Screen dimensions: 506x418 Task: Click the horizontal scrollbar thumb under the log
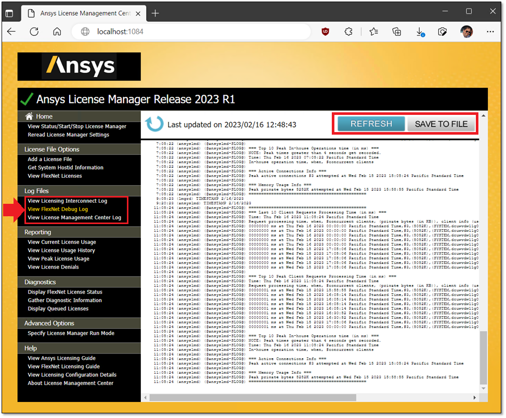pyautogui.click(x=253, y=398)
